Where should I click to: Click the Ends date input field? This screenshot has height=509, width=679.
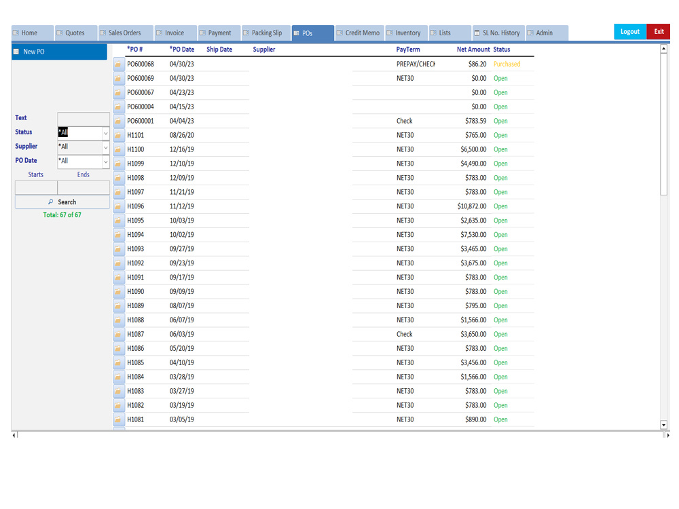(84, 188)
